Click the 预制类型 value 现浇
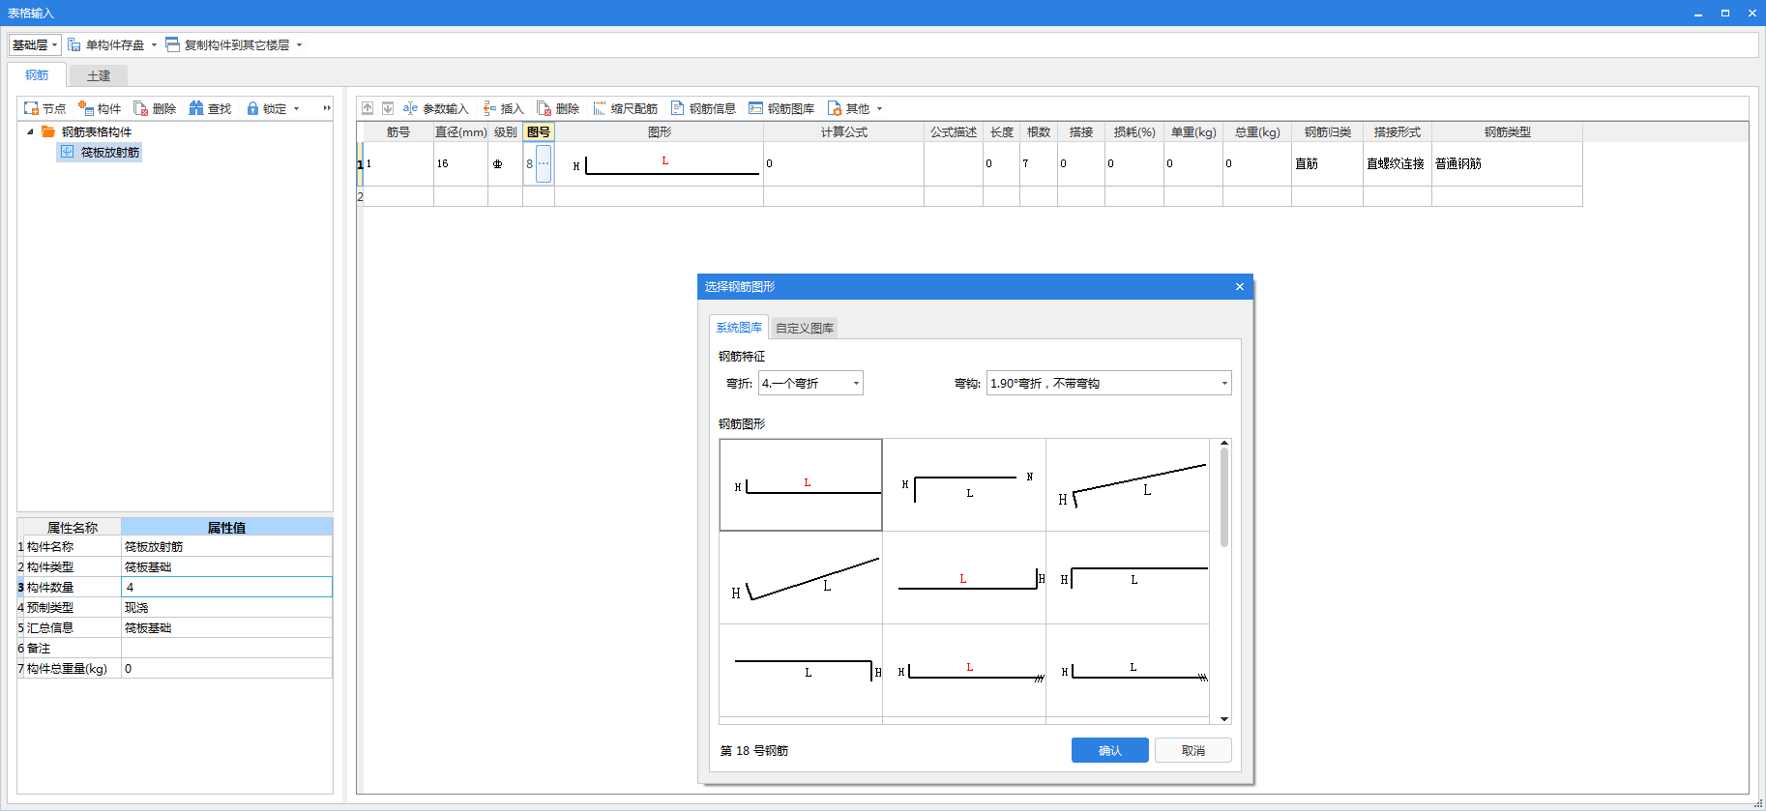The image size is (1766, 811). [x=226, y=608]
